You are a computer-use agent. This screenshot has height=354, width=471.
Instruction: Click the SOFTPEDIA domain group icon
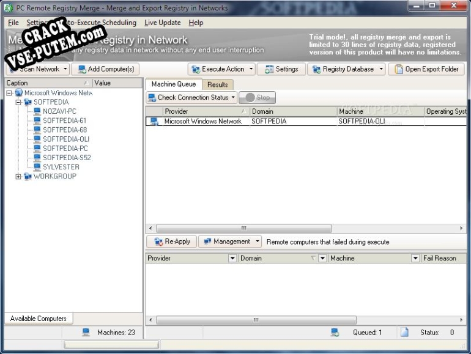click(x=28, y=102)
